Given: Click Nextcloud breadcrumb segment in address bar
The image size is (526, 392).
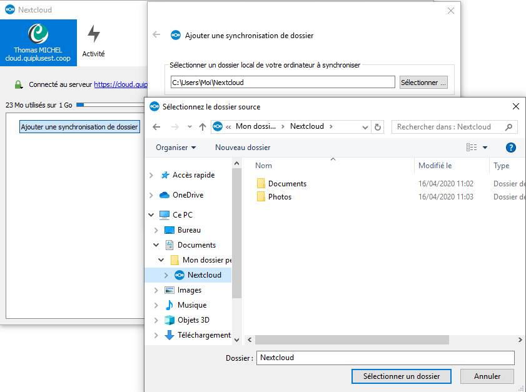Looking at the screenshot, I should click(x=307, y=126).
